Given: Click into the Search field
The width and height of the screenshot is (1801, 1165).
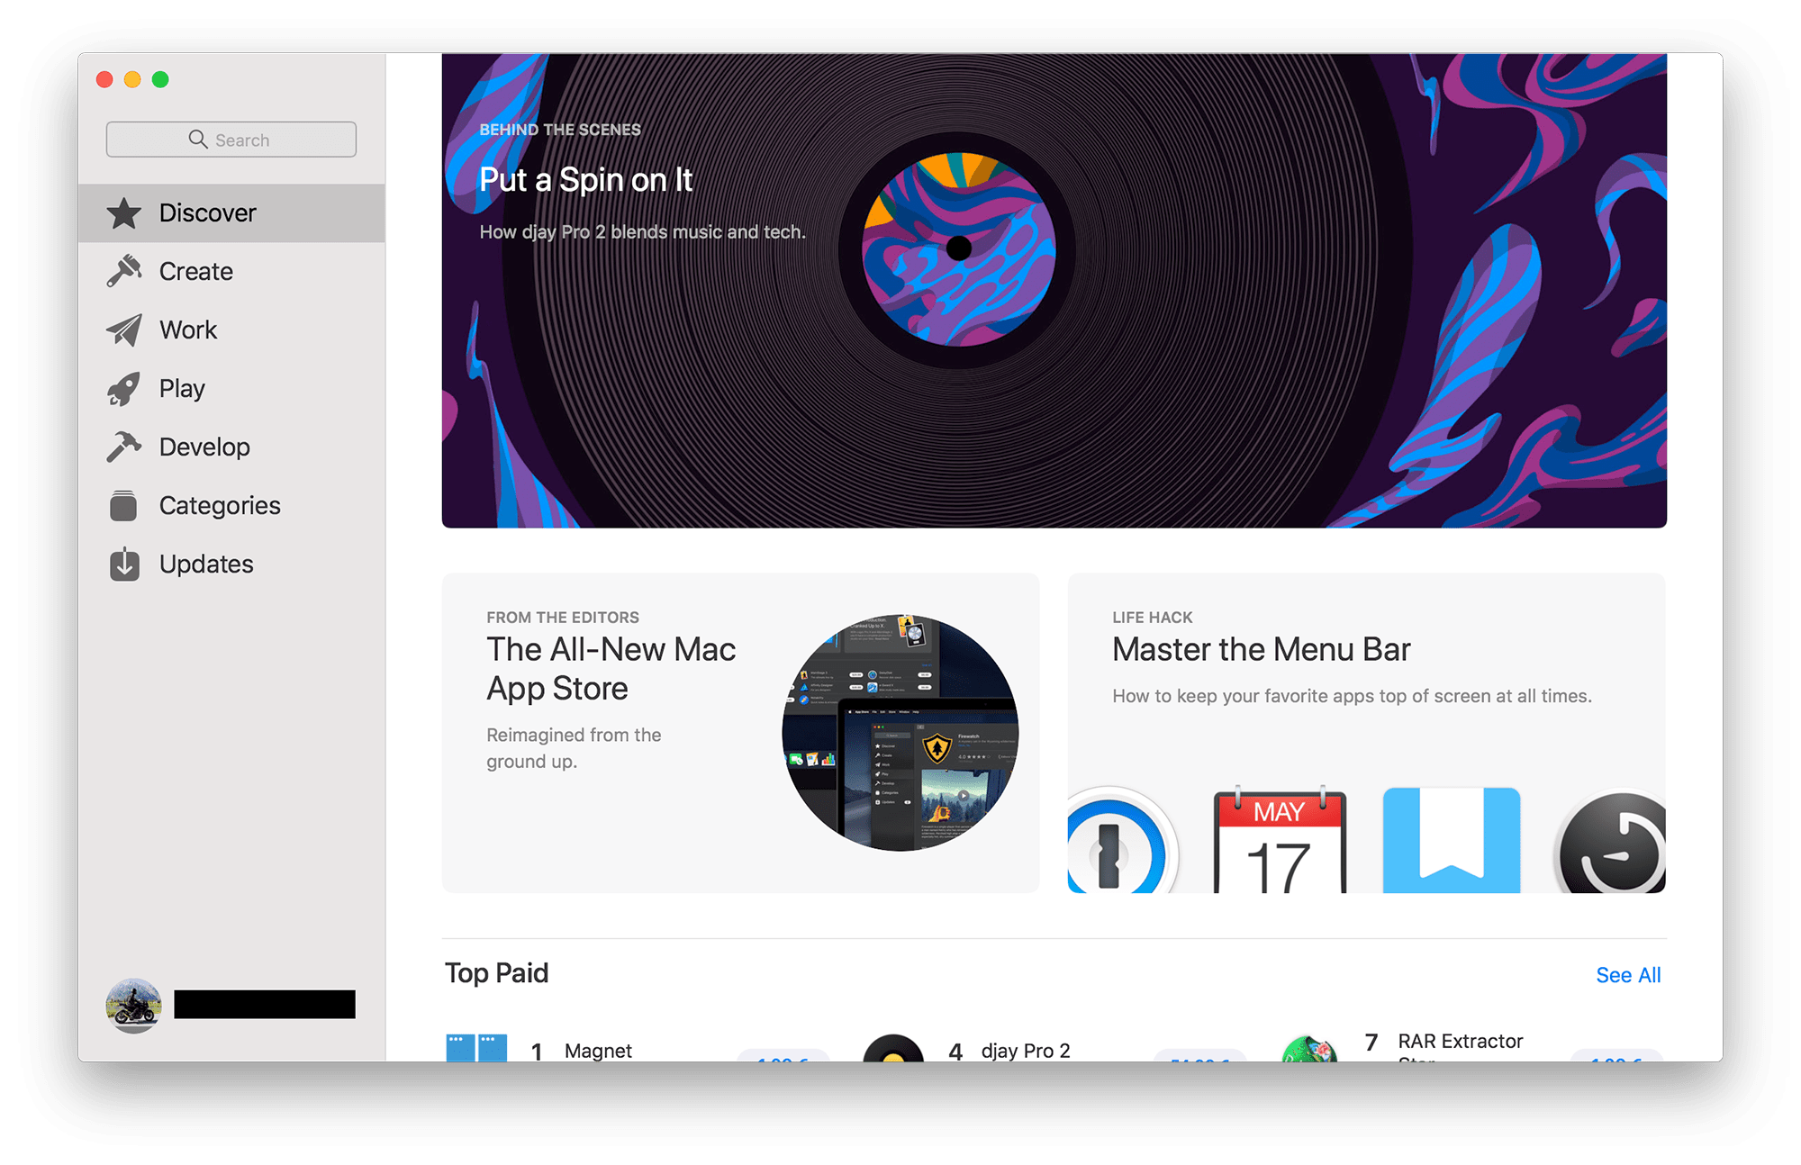Looking at the screenshot, I should [x=231, y=140].
